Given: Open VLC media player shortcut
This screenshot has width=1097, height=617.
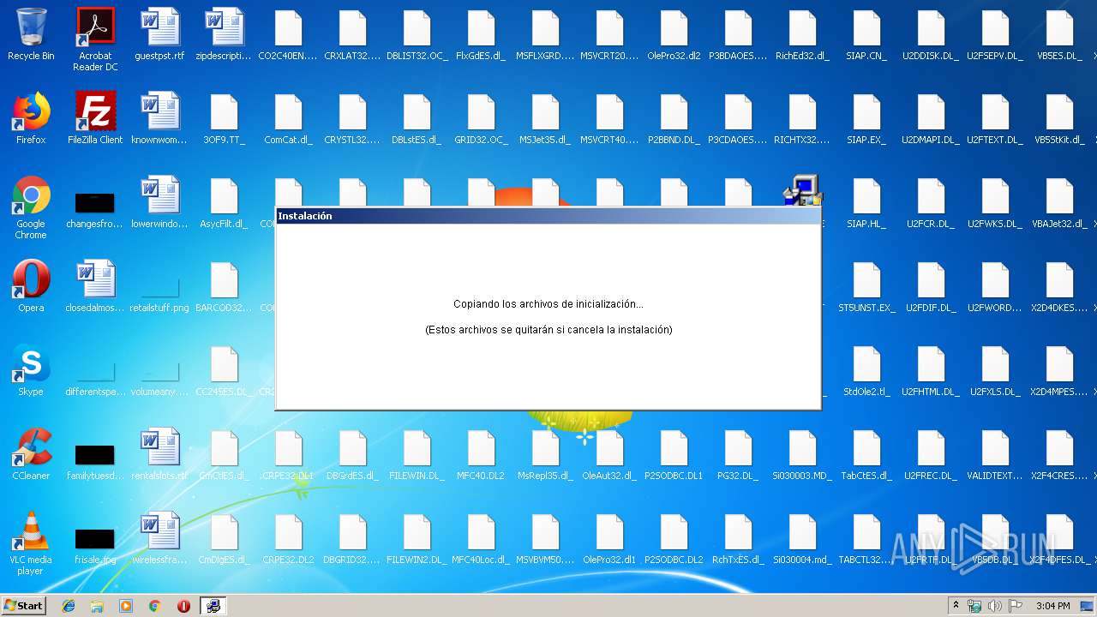Looking at the screenshot, I should point(31,543).
